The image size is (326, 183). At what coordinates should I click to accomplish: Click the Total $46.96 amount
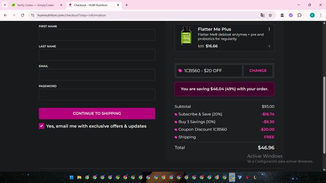(x=266, y=148)
